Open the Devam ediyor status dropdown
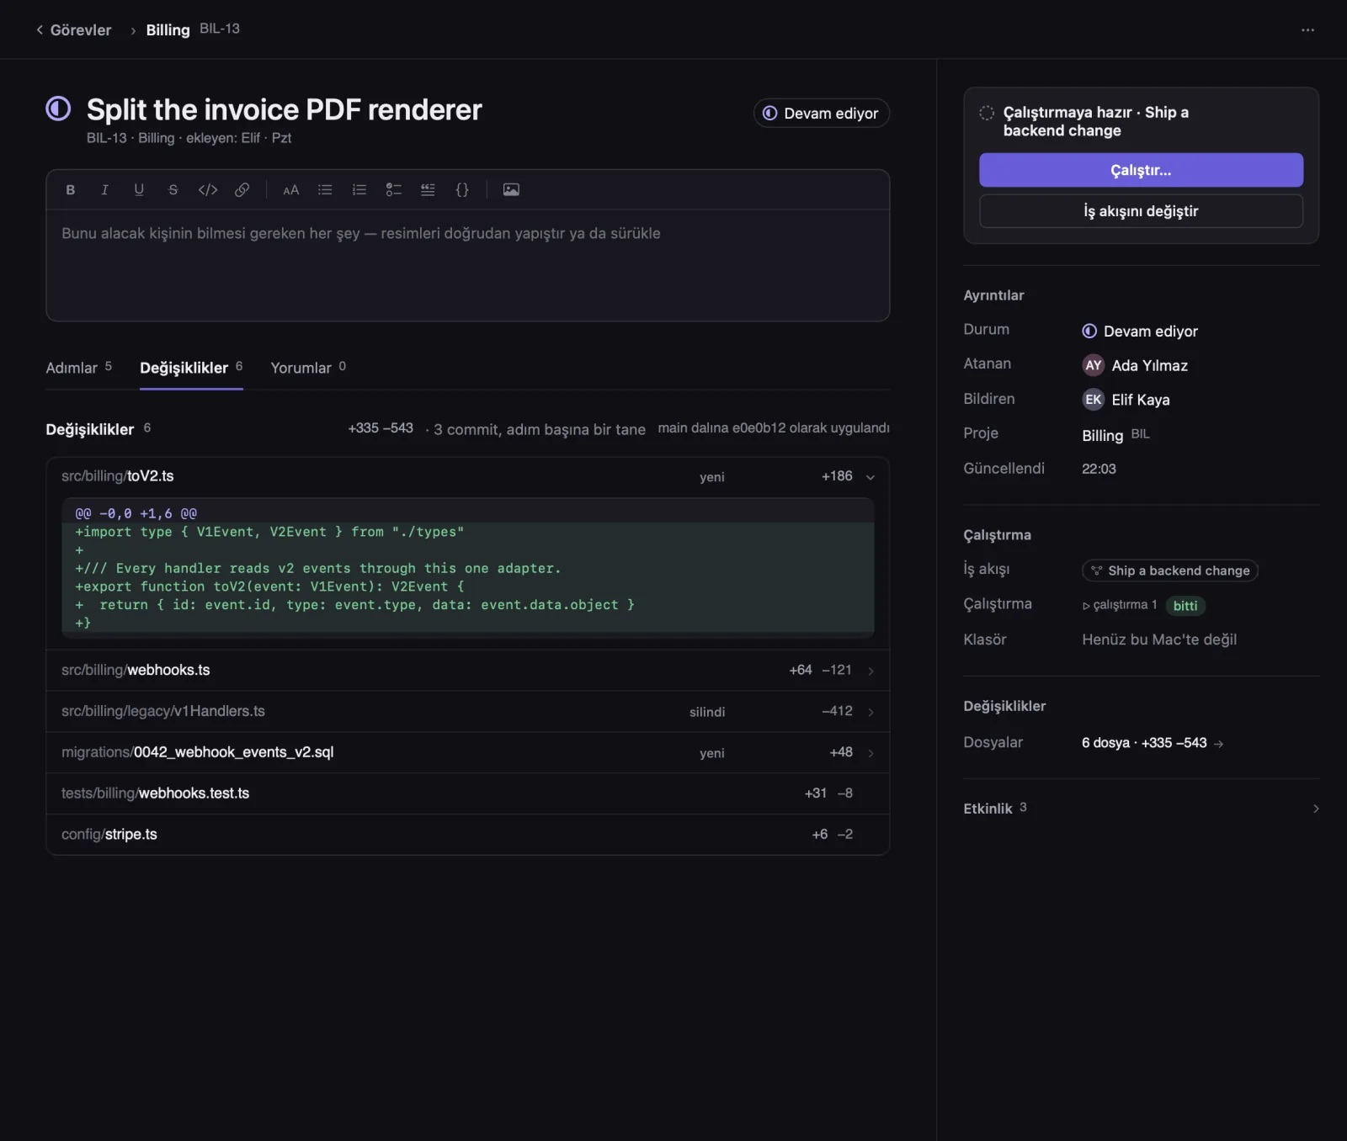The height and width of the screenshot is (1141, 1347). [821, 114]
